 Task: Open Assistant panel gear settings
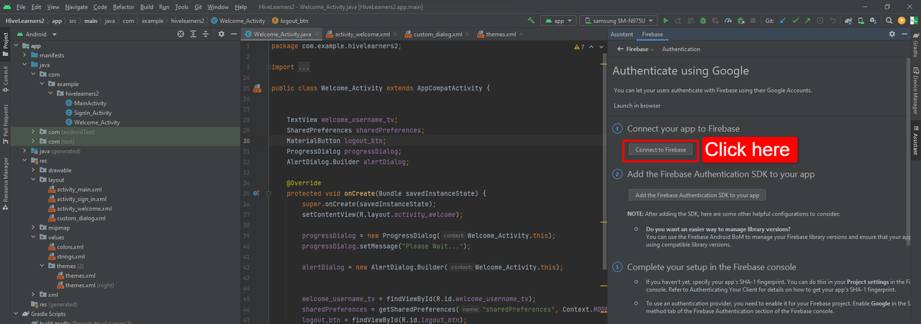[892, 34]
